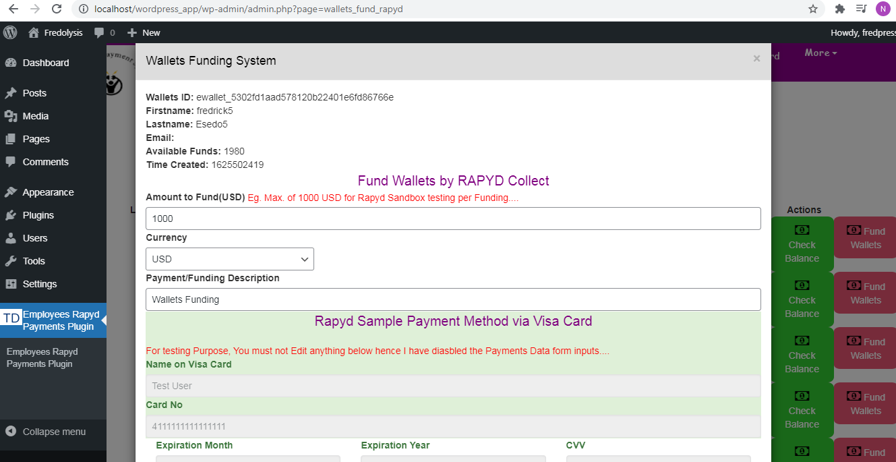Open Appearance menu item
896x462 pixels.
click(x=53, y=192)
